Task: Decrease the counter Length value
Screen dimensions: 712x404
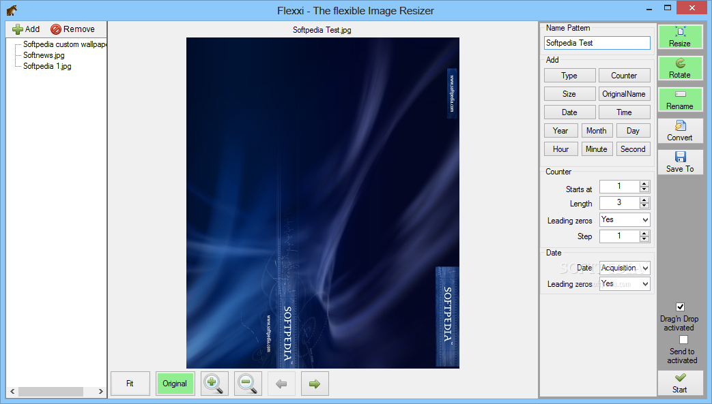Action: coord(644,205)
